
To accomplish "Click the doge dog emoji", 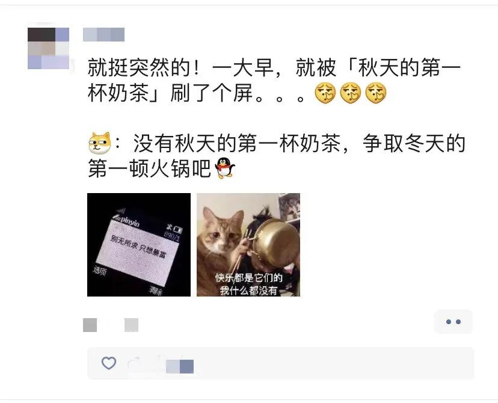I will tap(100, 143).
